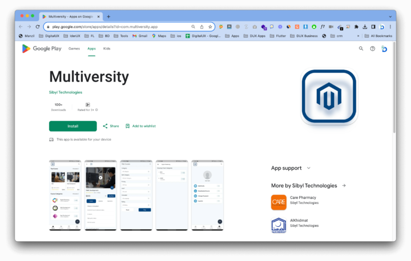This screenshot has height=261, width=411.
Task: Click the green Install button
Action: click(73, 126)
